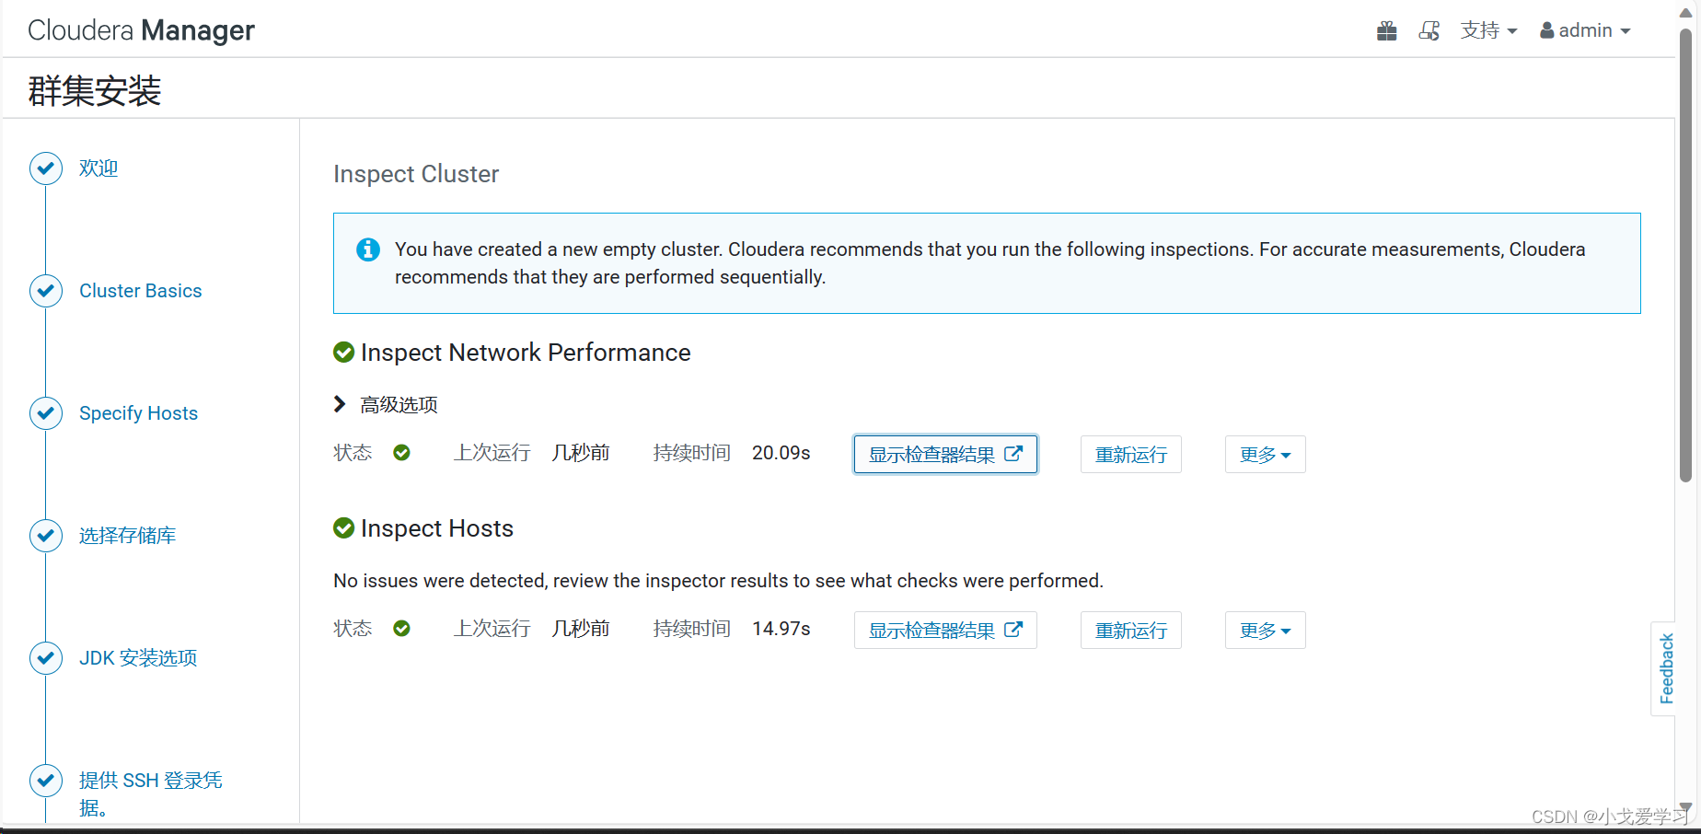Click the 选择存储库 step checkmark circle
The height and width of the screenshot is (834, 1701).
tap(46, 536)
